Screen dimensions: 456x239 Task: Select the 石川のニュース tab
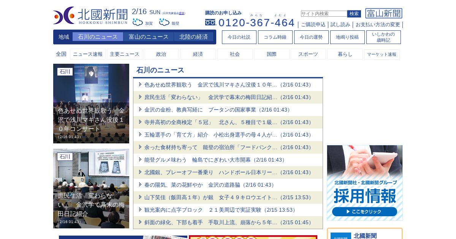[98, 37]
